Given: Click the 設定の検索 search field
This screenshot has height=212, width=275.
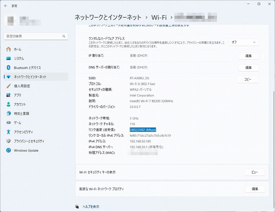Looking at the screenshot, I should 33,36.
